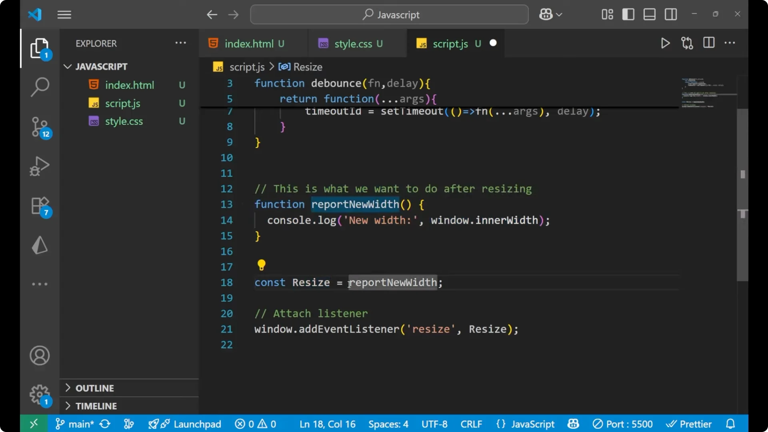
Task: Open the quick fix lightbulb on line 17
Action: pos(261,265)
